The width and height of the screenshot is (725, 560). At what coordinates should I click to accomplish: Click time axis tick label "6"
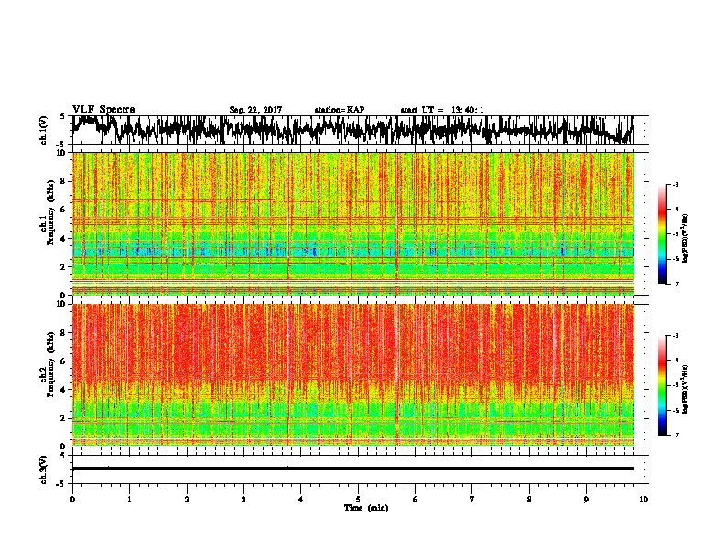(x=416, y=500)
